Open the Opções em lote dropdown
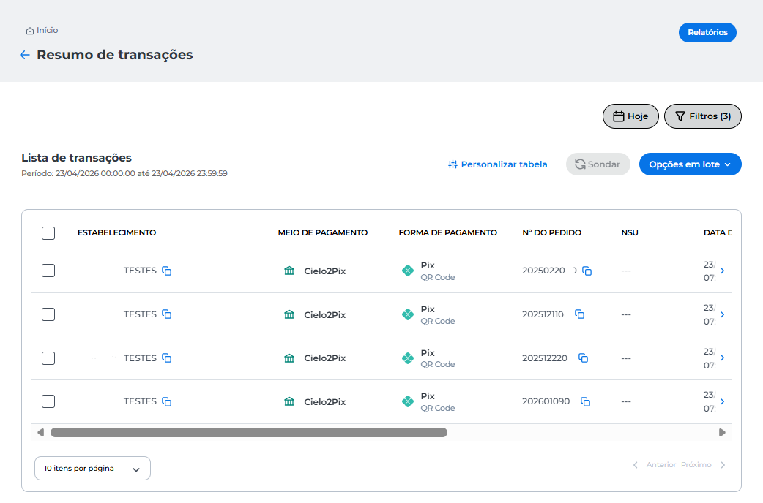 point(690,164)
